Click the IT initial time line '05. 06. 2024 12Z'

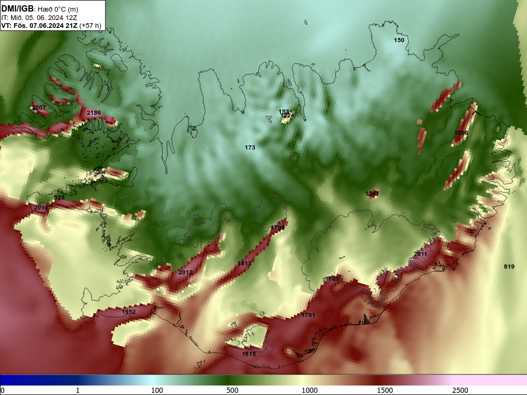click(51, 18)
